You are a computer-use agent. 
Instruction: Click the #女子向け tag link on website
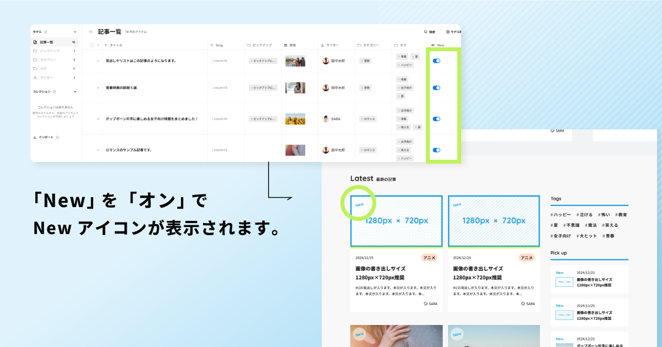[561, 236]
